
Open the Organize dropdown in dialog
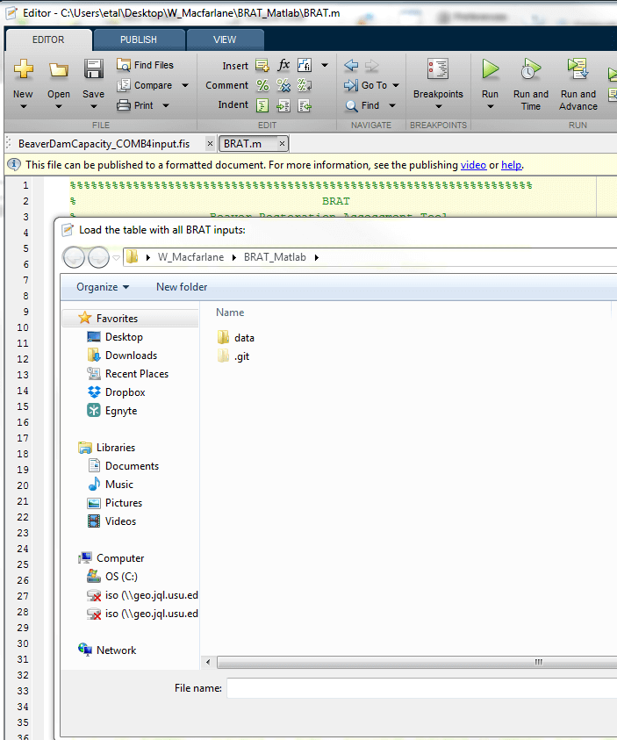pyautogui.click(x=103, y=287)
